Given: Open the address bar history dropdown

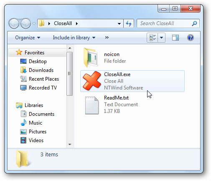Looking at the screenshot, I should pos(119,23).
